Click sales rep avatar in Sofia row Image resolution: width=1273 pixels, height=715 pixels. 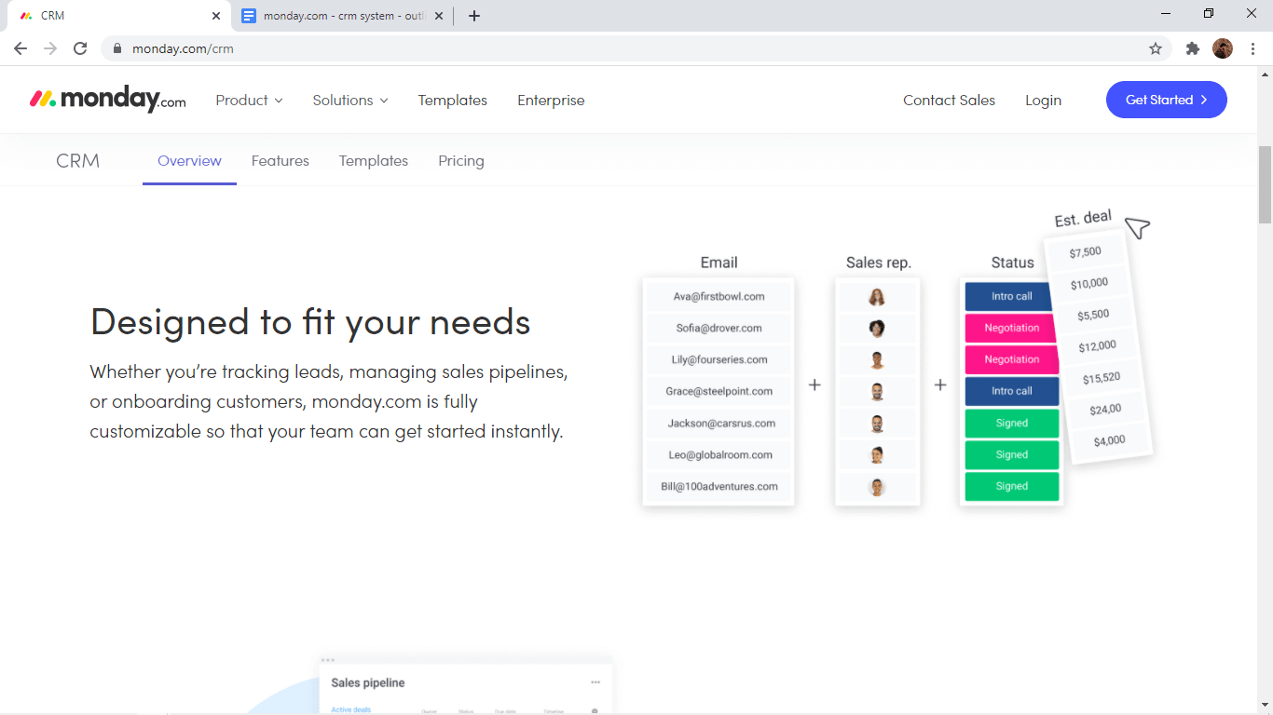[877, 329]
